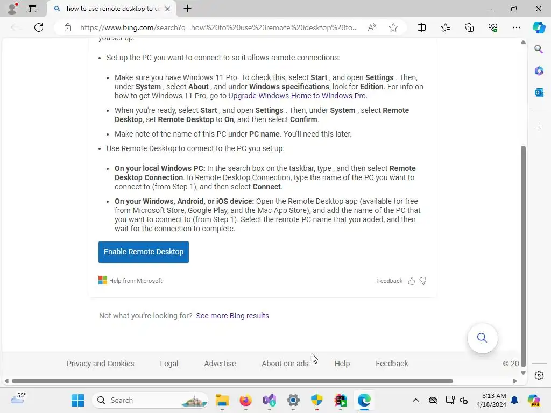Open Browser essentials heart icon
This screenshot has height=413, width=551.
tap(493, 27)
